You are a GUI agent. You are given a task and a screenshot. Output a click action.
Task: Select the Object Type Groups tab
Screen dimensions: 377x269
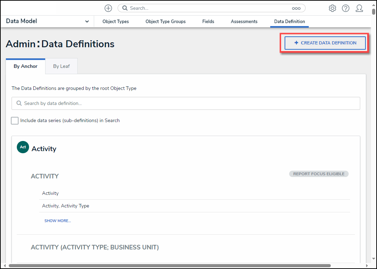click(x=166, y=22)
